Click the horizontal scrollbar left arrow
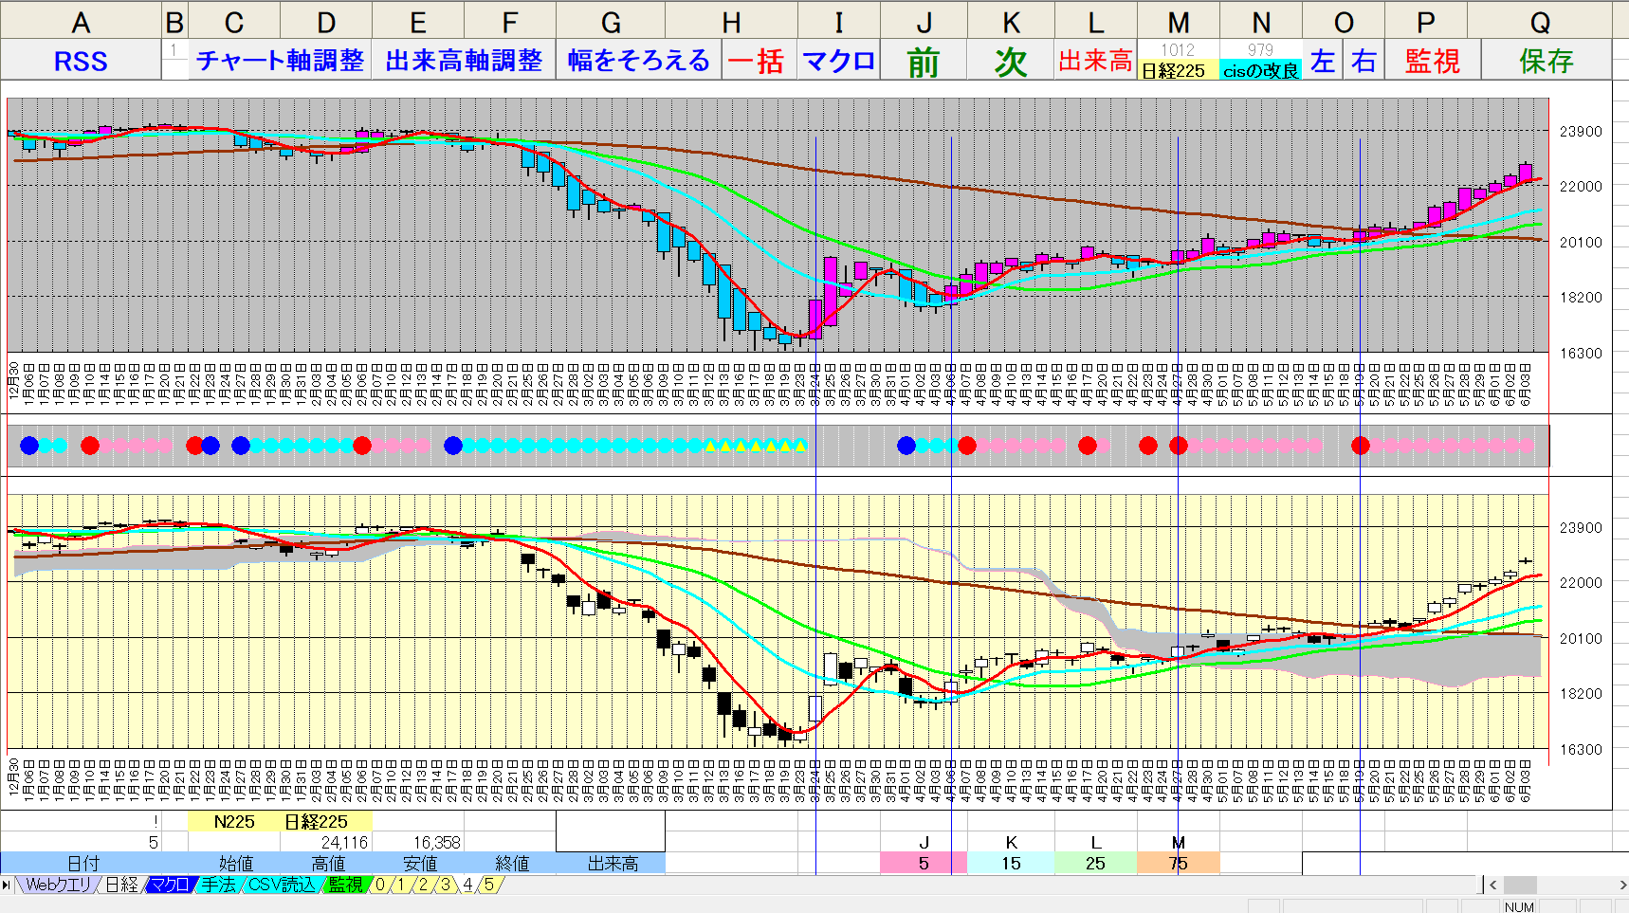This screenshot has width=1629, height=913. (x=1493, y=885)
